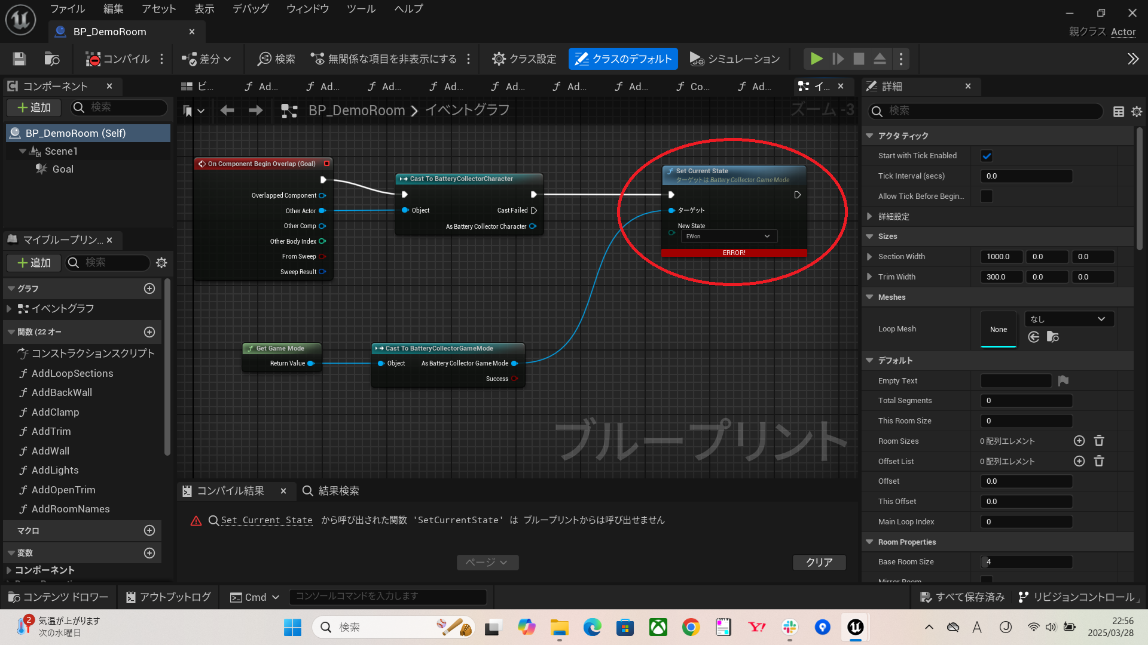Open the graph bookmarks dropdown
Image resolution: width=1148 pixels, height=645 pixels.
pos(193,110)
